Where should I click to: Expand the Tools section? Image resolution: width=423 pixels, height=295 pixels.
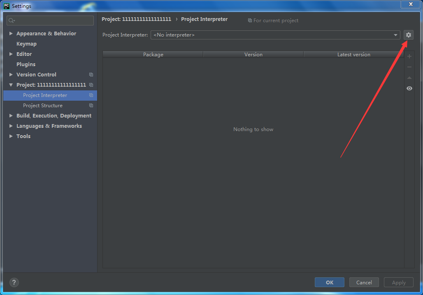[x=11, y=136]
